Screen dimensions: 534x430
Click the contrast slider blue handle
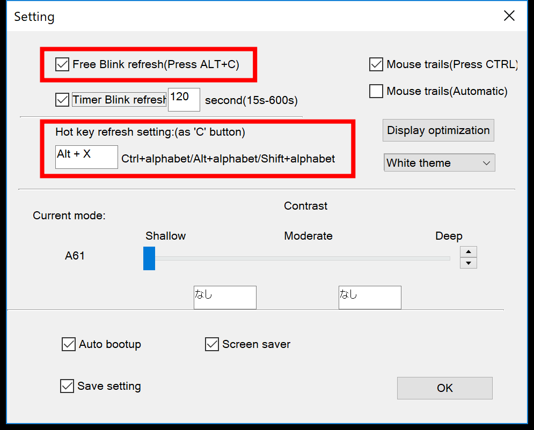pyautogui.click(x=149, y=258)
